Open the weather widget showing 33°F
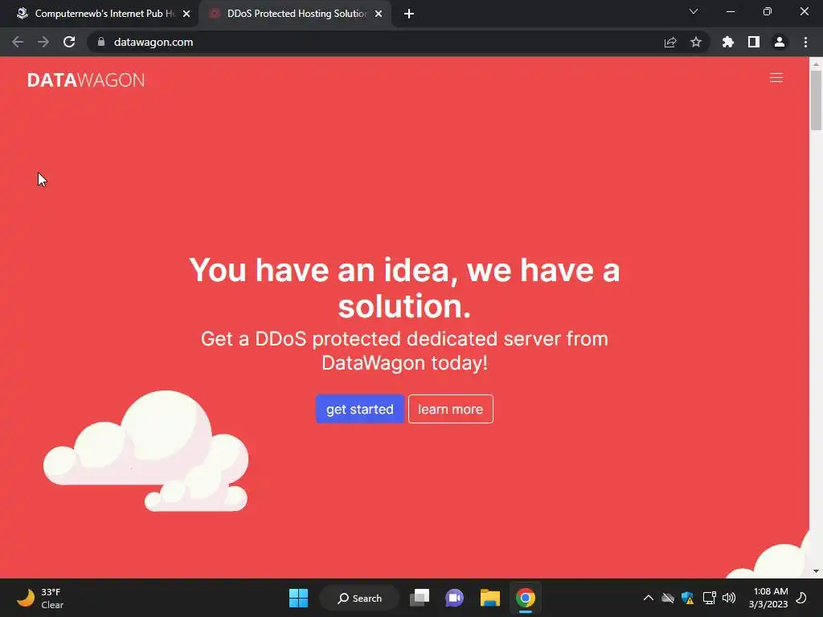Image resolution: width=823 pixels, height=617 pixels. [40, 598]
